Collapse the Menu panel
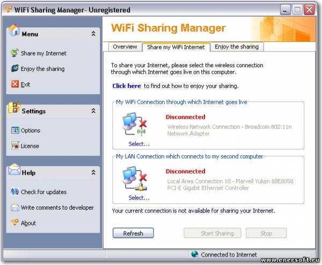Screen dimensions: 322x265 (93, 34)
